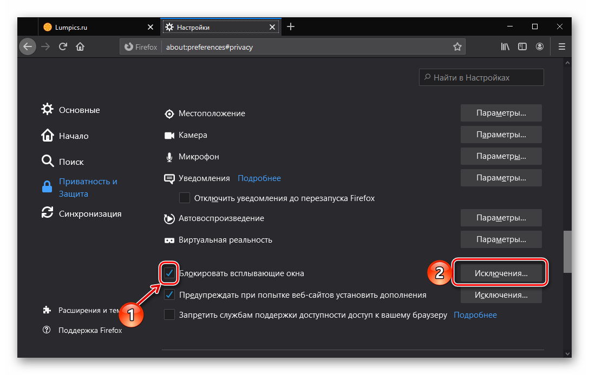The image size is (589, 375).
Task: Open the hamburger application menu
Action: point(562,47)
